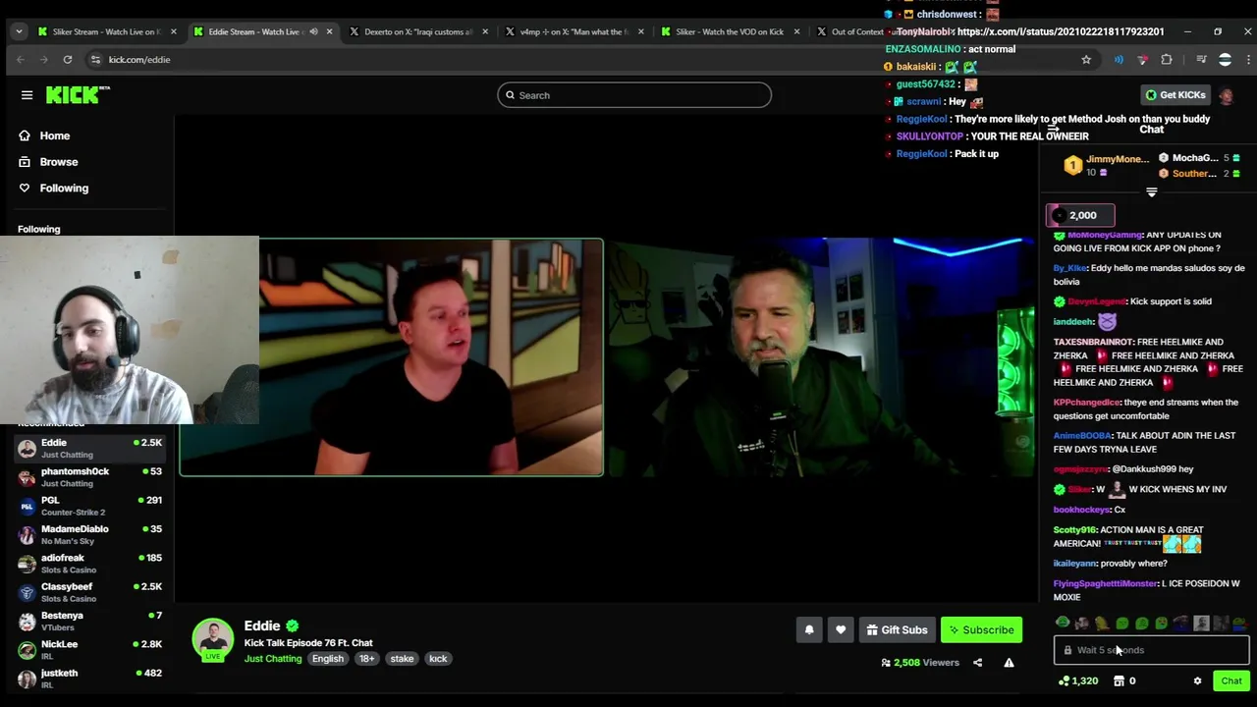The width and height of the screenshot is (1257, 707).
Task: Report the stream with the warning triangle icon
Action: [x=1009, y=663]
